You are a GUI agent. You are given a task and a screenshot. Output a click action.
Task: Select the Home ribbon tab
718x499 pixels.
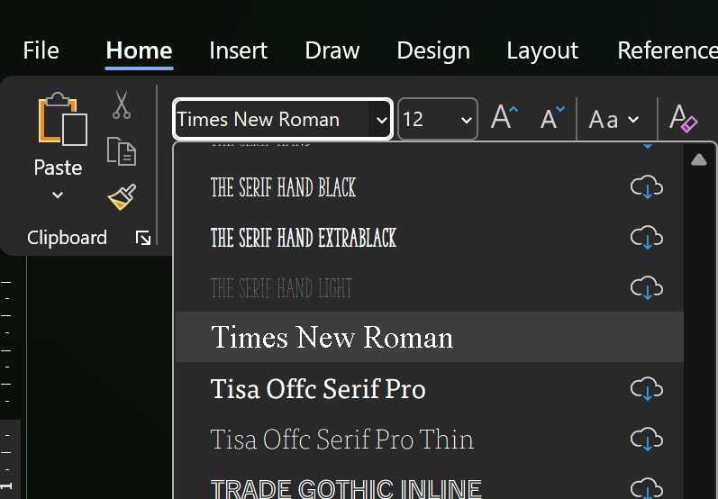pyautogui.click(x=139, y=50)
